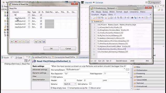
Task: Toggle Key checkbox for newColumn1
Action: click(x=29, y=18)
